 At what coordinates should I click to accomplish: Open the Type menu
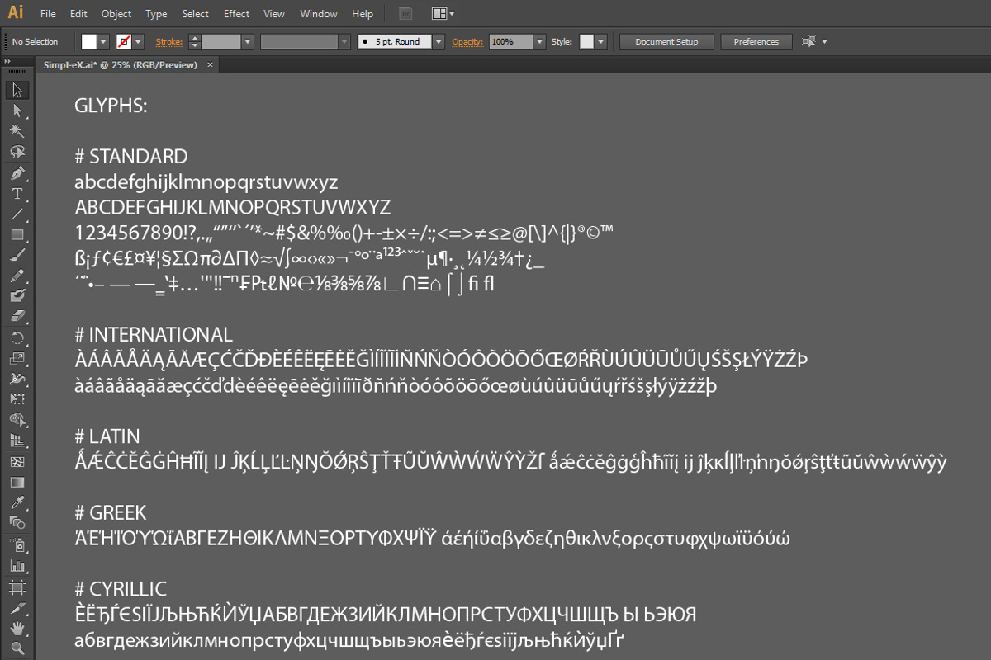point(156,14)
